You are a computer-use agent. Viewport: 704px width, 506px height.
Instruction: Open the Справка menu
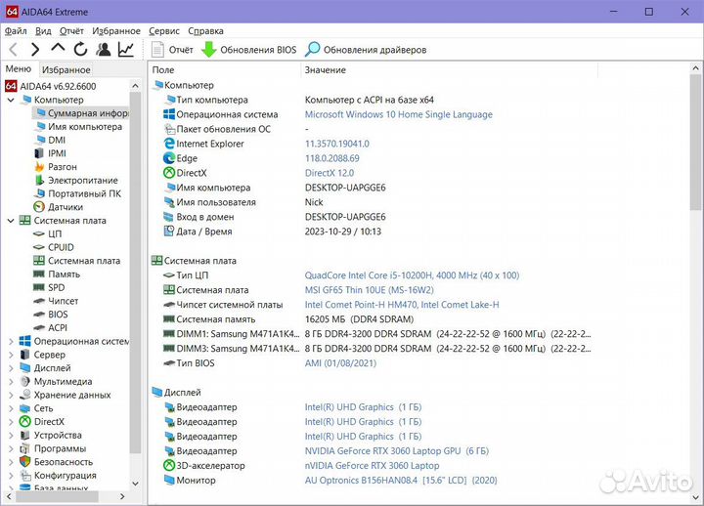tap(205, 31)
